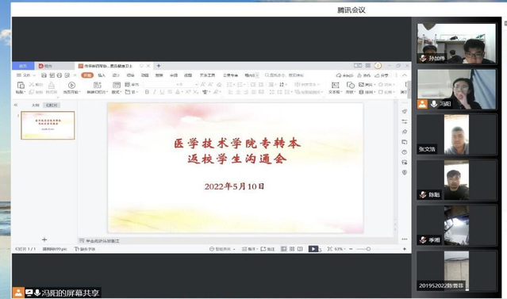Click the print icon in quick toolbar

60,75
